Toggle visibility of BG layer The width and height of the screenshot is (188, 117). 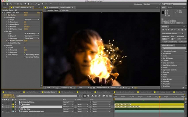point(3,107)
